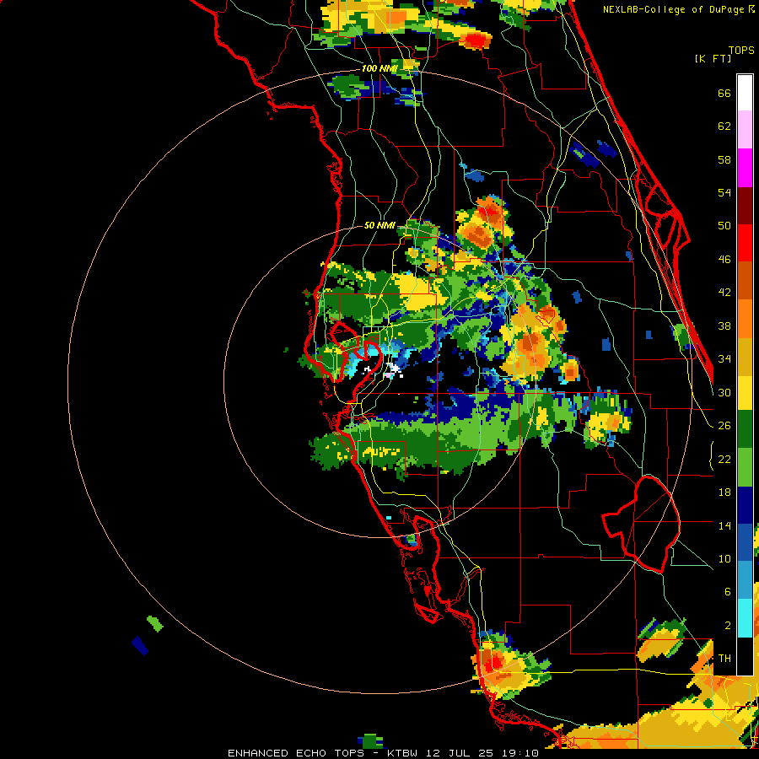
Task: Click the black TH swatch at scale bottom
Action: click(745, 655)
